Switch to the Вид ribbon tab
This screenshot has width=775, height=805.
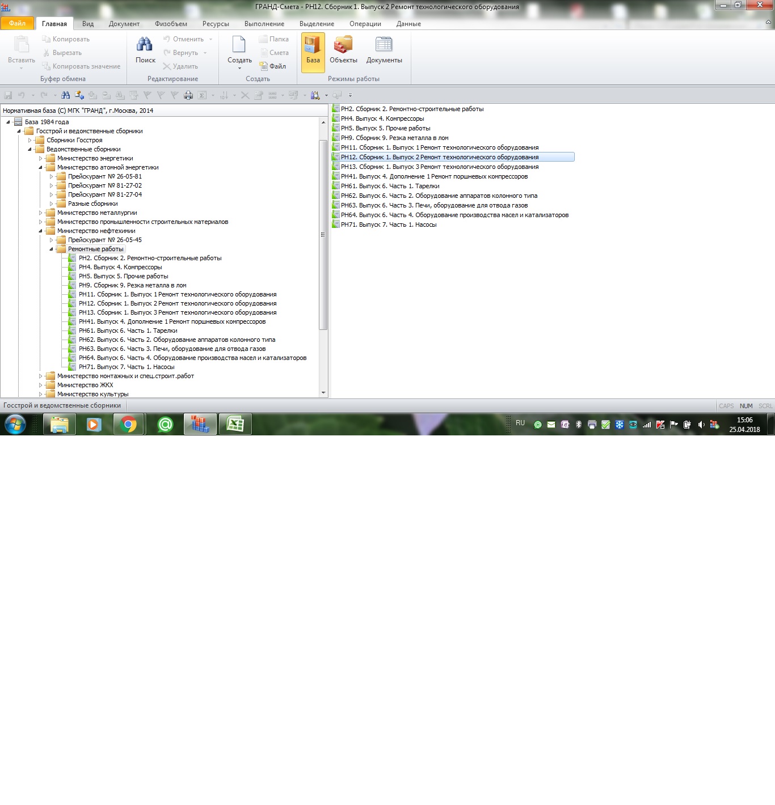pos(88,24)
